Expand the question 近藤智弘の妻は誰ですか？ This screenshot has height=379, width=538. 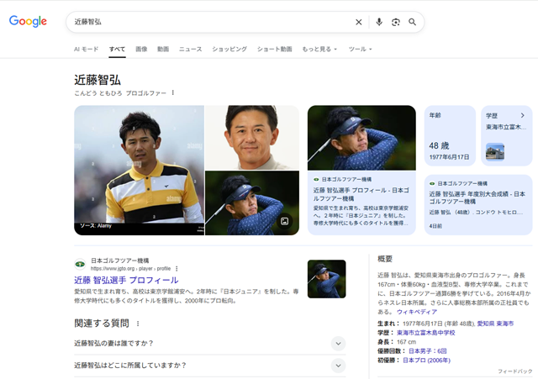click(338, 343)
